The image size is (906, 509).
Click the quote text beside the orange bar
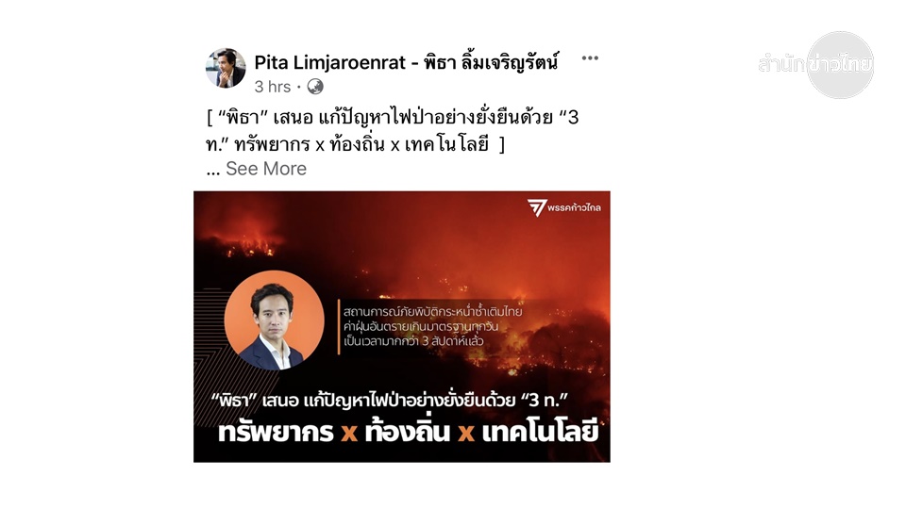point(432,326)
